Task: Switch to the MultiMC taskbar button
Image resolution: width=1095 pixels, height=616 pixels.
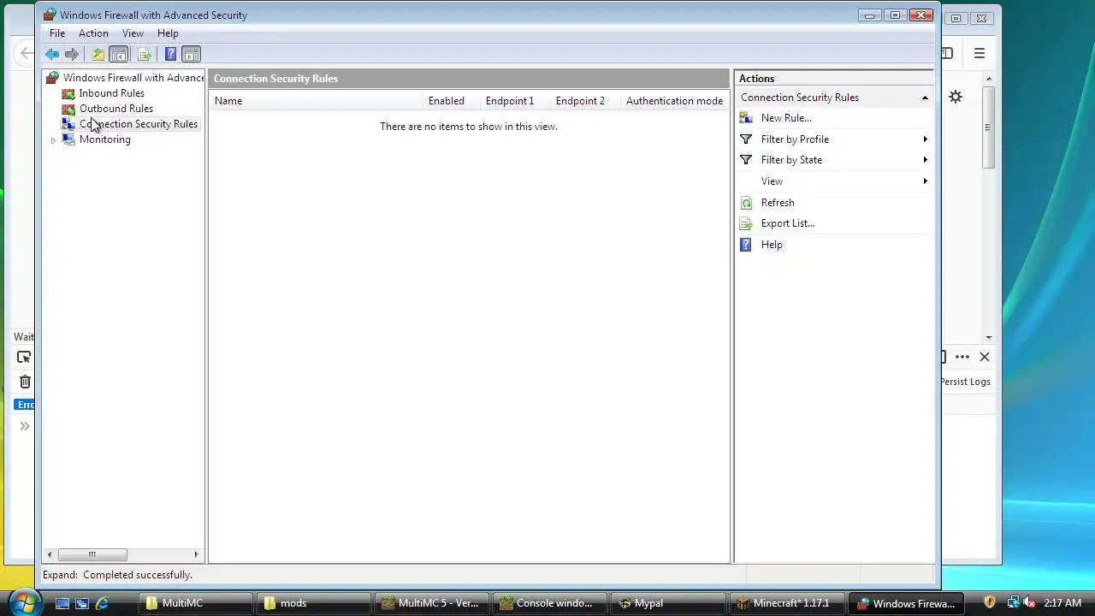Action: pyautogui.click(x=196, y=603)
